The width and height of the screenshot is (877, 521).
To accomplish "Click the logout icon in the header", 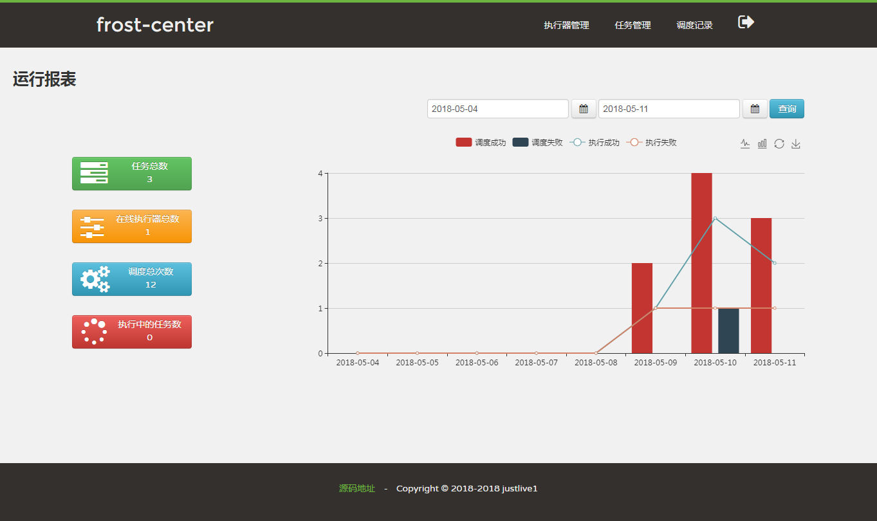I will click(x=746, y=23).
